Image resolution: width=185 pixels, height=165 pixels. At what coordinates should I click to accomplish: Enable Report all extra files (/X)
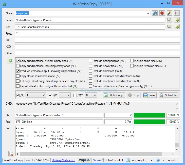[x=18, y=86]
